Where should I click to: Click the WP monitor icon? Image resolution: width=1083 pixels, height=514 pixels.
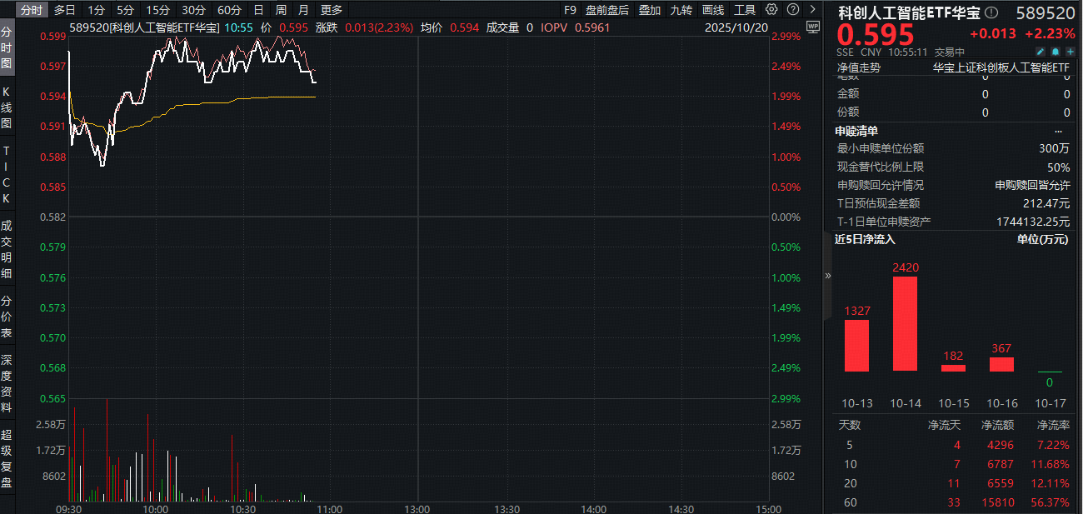point(814,27)
